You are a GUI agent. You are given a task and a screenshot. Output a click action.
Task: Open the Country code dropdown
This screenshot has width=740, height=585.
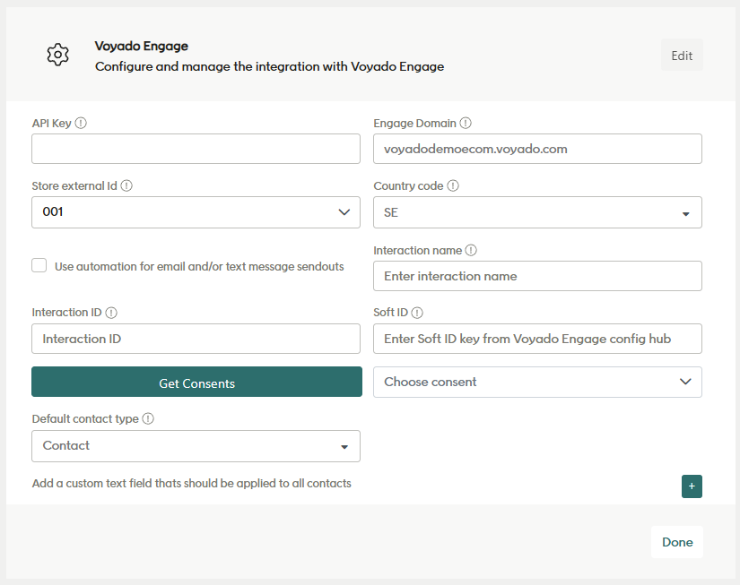point(685,212)
